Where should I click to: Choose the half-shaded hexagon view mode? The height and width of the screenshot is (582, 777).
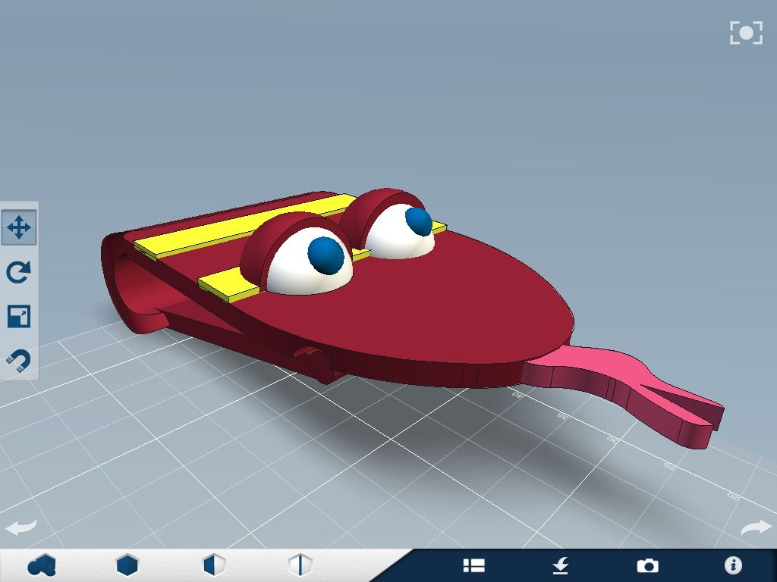pyautogui.click(x=214, y=565)
